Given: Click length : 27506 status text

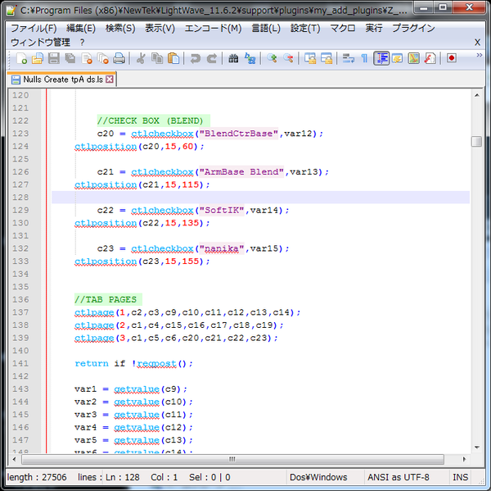Looking at the screenshot, I should (37, 477).
